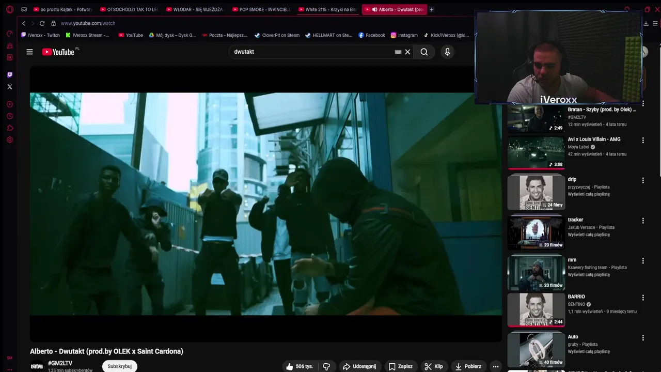Open options for mm playlist
The width and height of the screenshot is (661, 372).
643,261
